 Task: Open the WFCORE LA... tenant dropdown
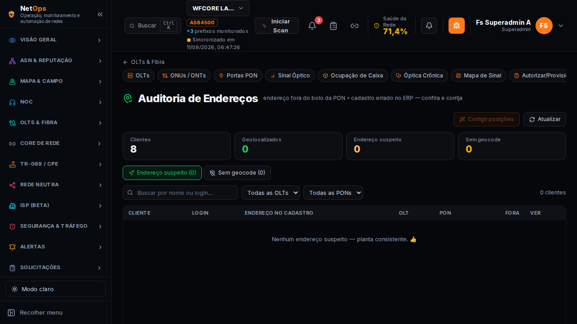218,8
